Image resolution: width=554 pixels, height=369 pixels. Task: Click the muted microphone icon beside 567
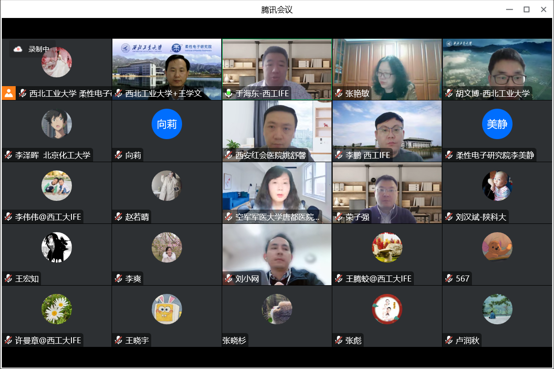coord(449,278)
